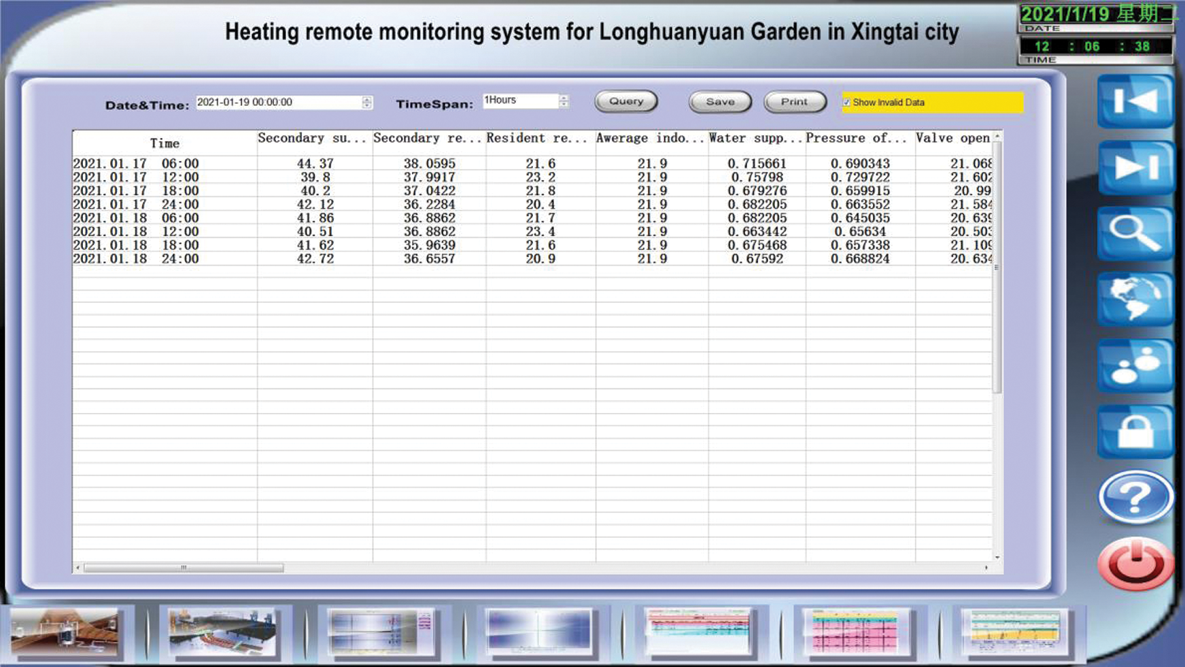Click the horizontal scrollbar thumb under the table
This screenshot has width=1185, height=667.
coord(184,568)
